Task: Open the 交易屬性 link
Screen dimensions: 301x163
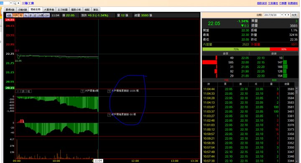Action: click(x=273, y=3)
